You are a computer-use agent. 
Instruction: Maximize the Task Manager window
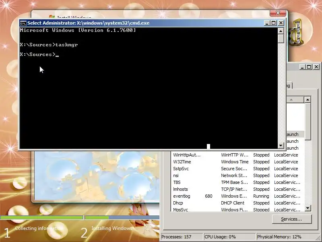tap(309, 67)
